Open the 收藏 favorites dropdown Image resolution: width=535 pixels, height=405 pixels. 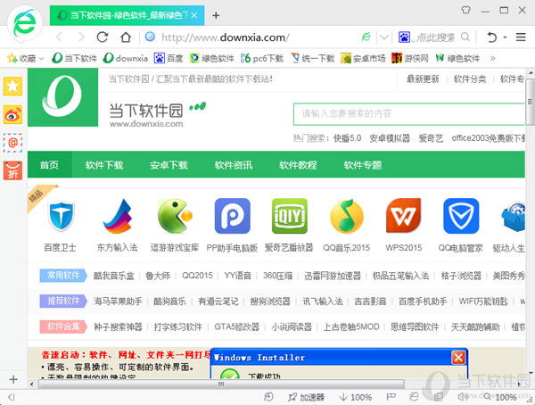26,58
